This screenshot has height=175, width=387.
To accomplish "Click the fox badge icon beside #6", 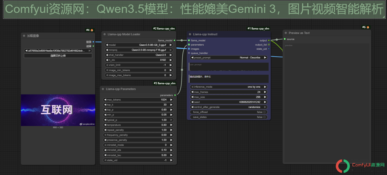I will pos(368,27).
